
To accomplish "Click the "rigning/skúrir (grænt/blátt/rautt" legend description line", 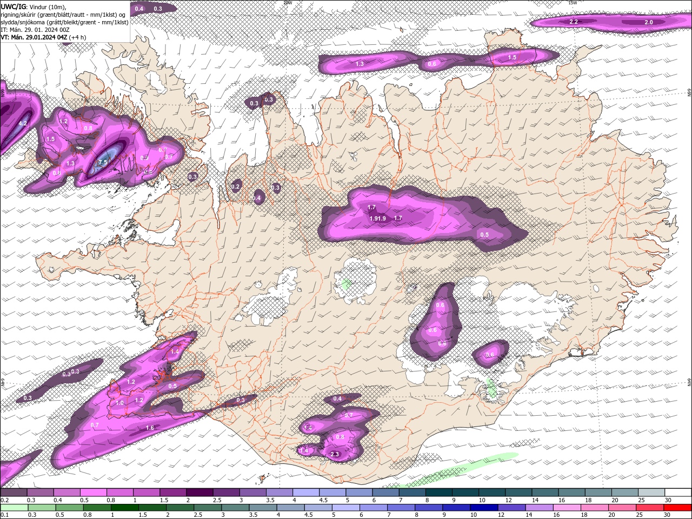I will (x=63, y=15).
